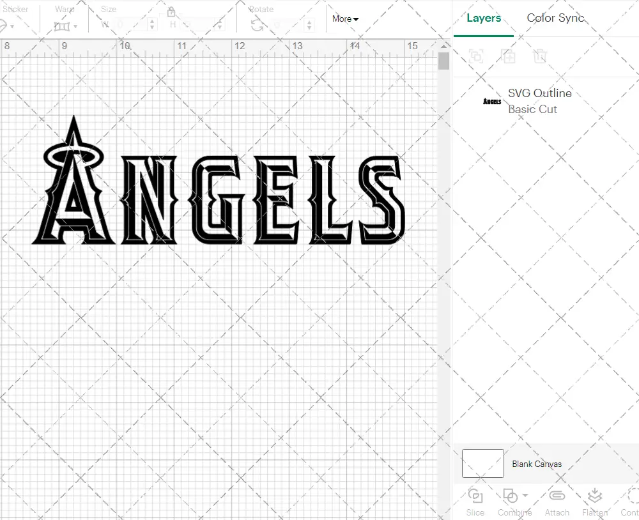Click the Blank Canvas color swatch
This screenshot has width=639, height=520.
482,464
